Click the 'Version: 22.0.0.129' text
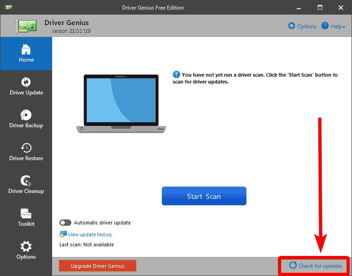Image resolution: width=352 pixels, height=276 pixels. 71,31
